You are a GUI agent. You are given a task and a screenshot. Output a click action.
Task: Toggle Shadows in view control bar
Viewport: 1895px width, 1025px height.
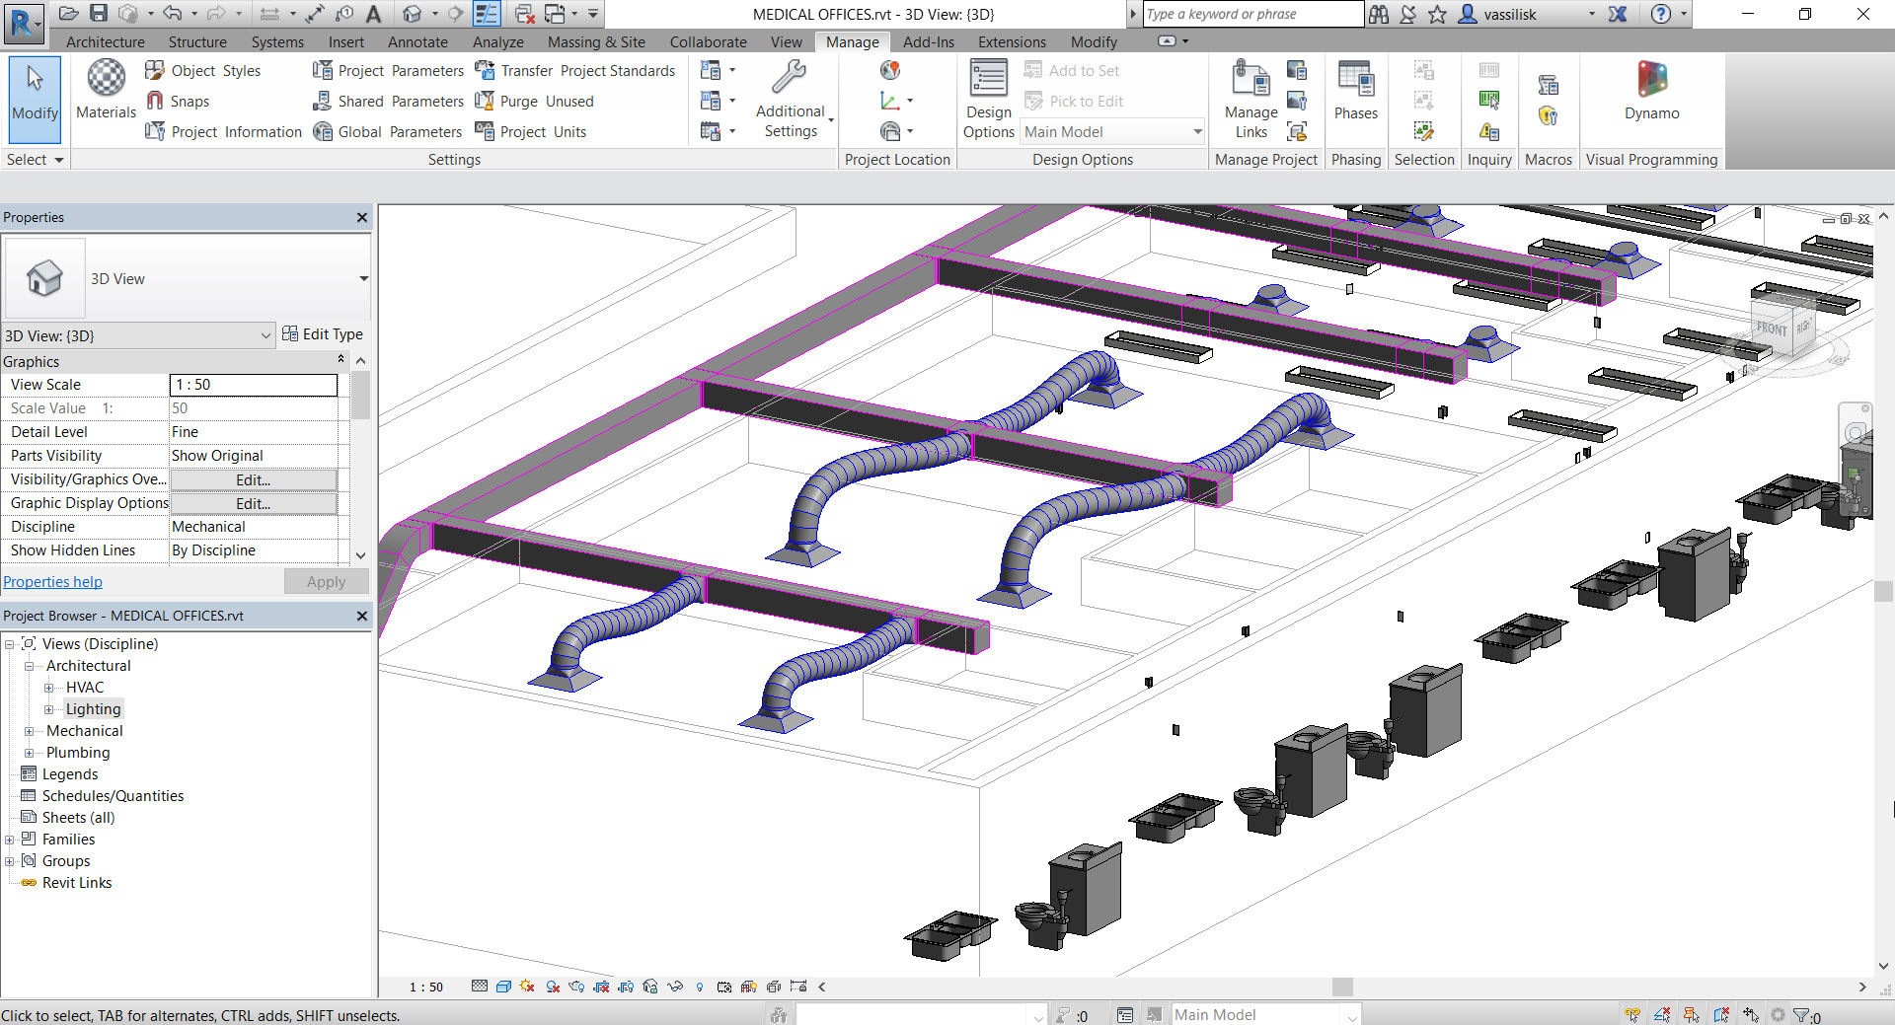pos(553,986)
